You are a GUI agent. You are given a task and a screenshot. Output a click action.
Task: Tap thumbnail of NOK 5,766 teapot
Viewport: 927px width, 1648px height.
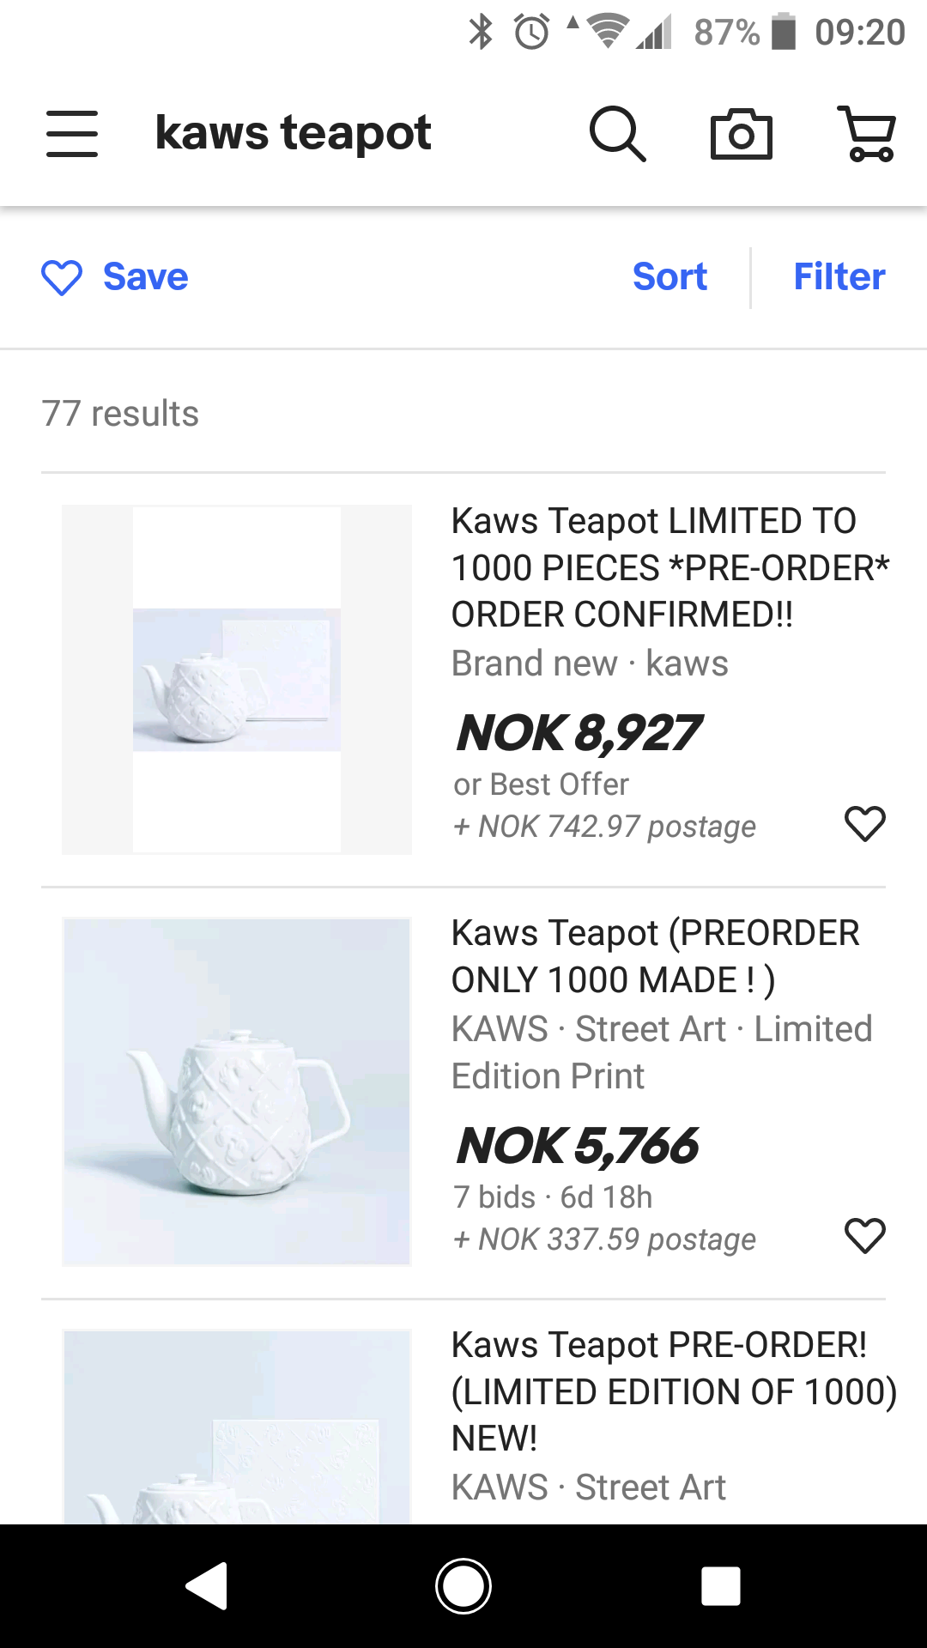pyautogui.click(x=237, y=1092)
